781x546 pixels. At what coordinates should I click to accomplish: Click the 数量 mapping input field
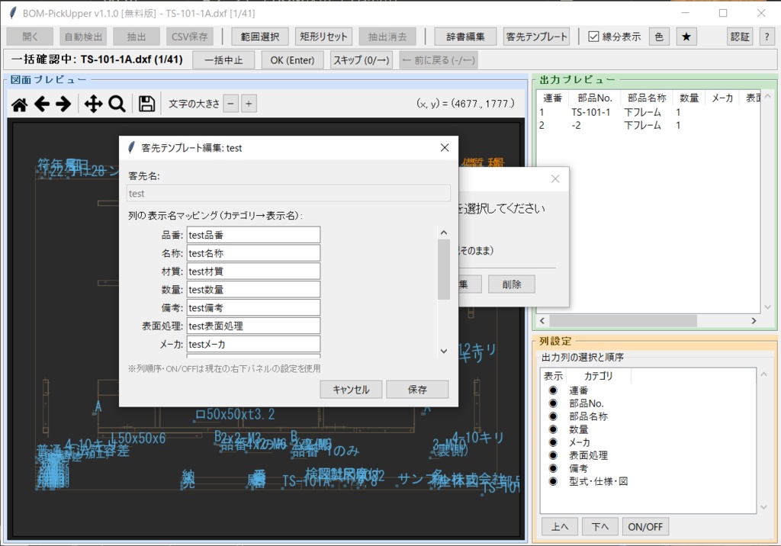click(253, 290)
